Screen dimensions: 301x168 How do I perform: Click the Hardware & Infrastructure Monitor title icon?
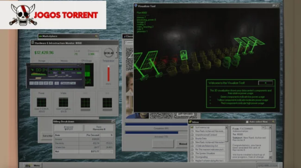(32, 43)
